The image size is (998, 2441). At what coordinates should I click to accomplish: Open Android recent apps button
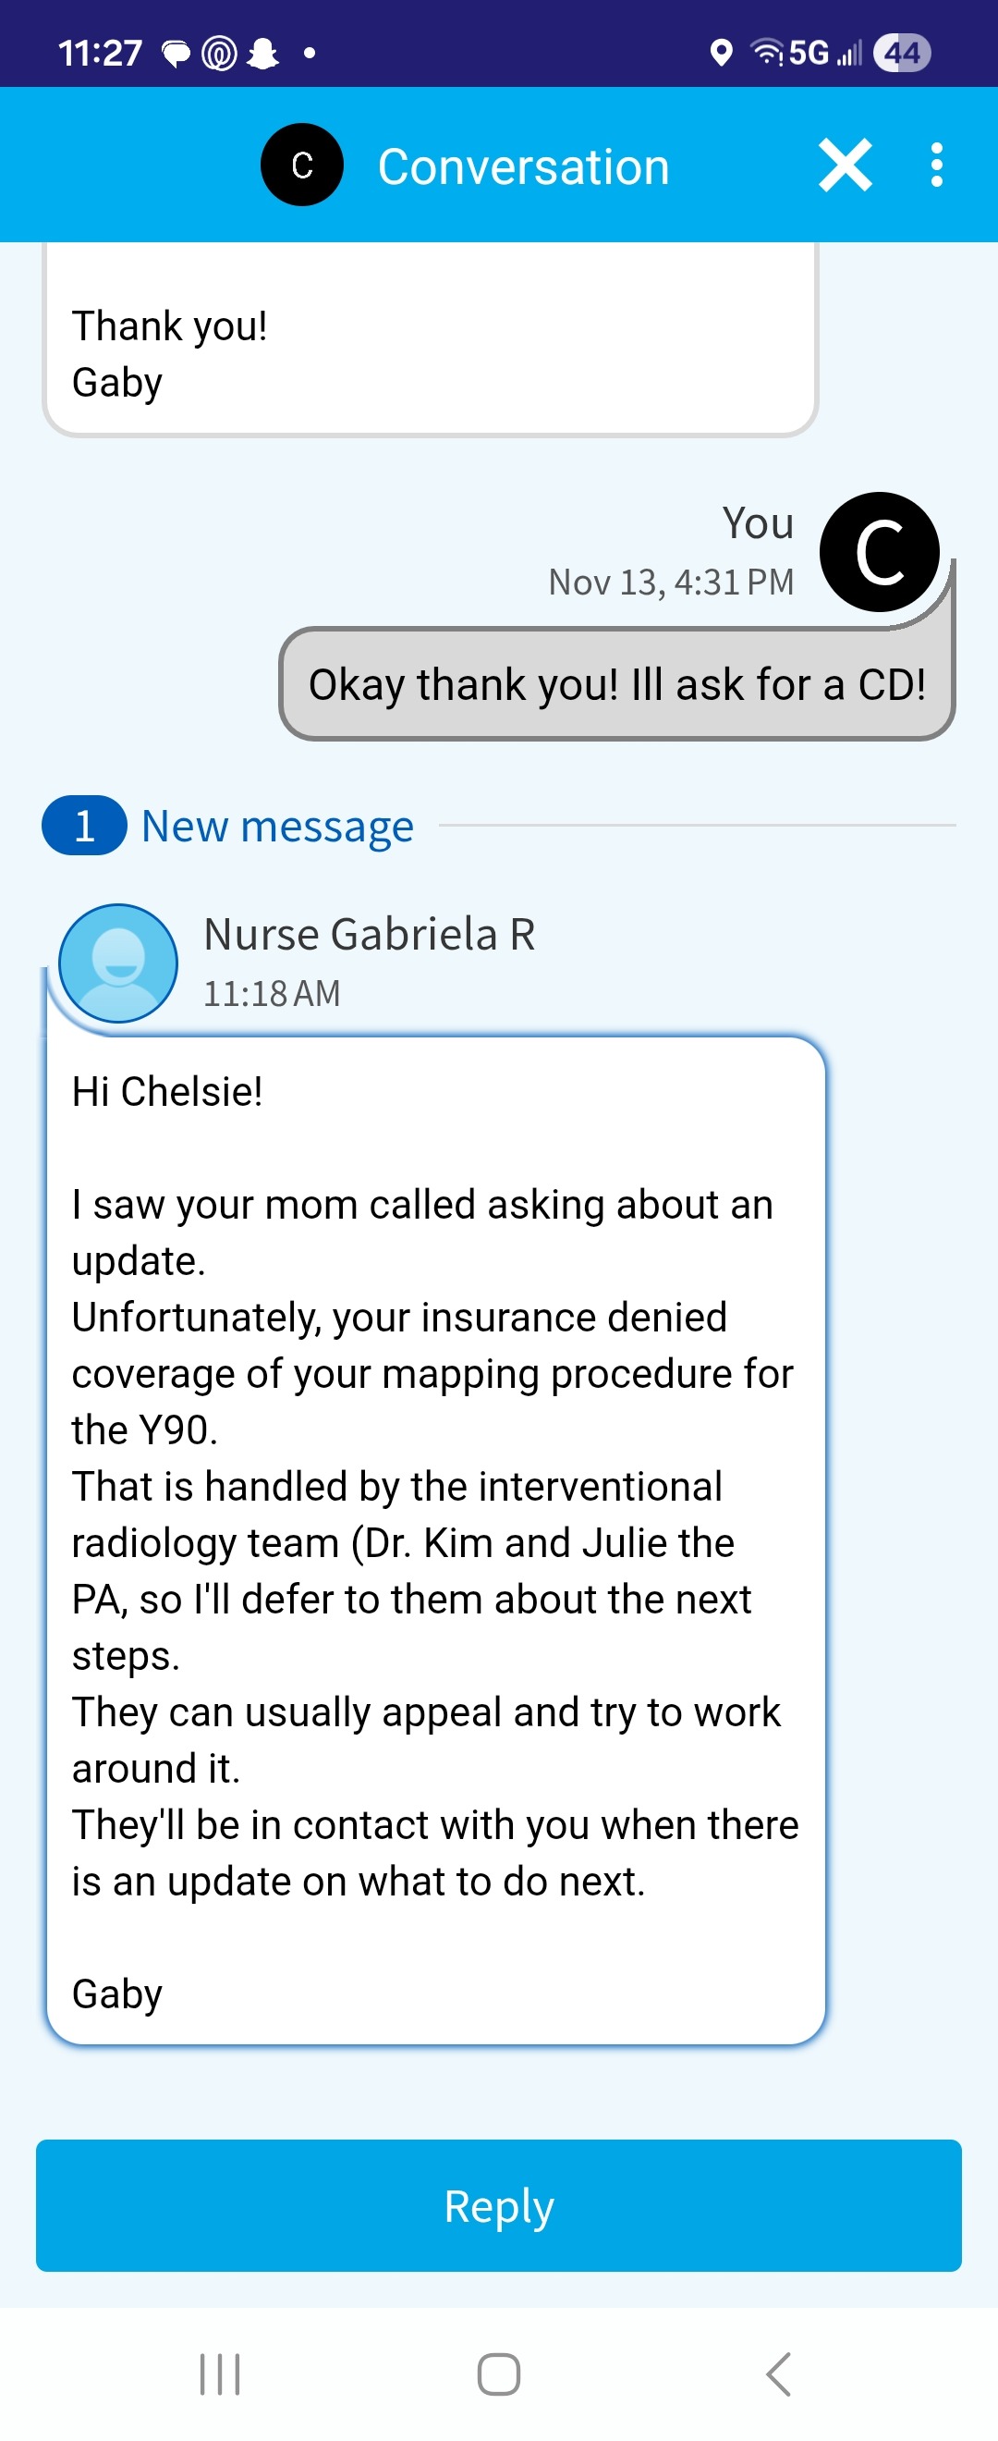(220, 2374)
